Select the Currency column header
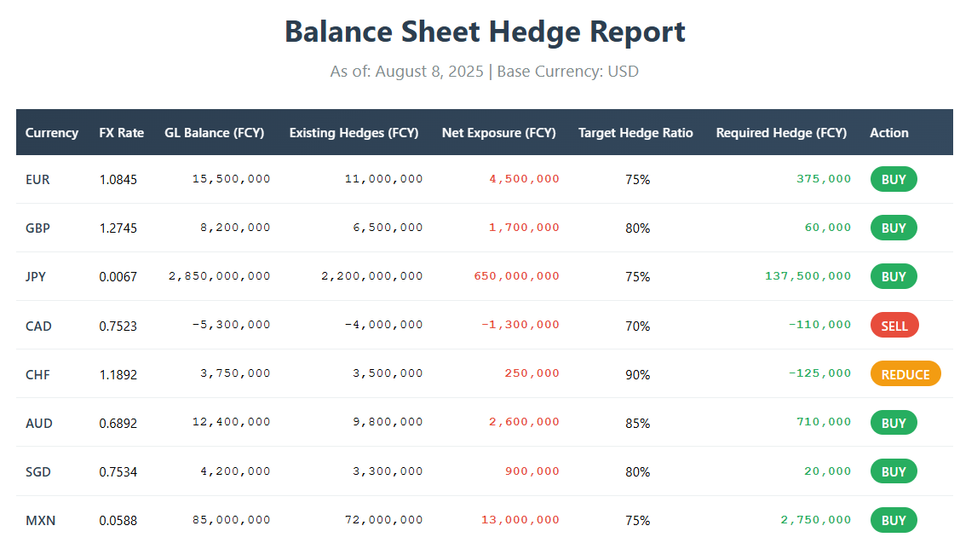This screenshot has height=543, width=960. 52,133
